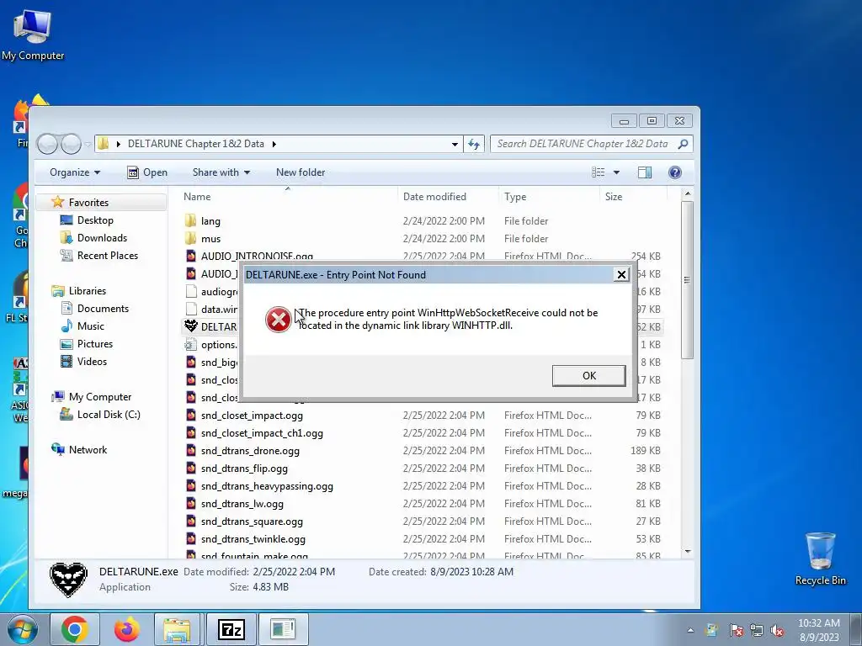Image resolution: width=862 pixels, height=646 pixels.
Task: Switch to Windows Explorer taskbar button
Action: tap(177, 629)
